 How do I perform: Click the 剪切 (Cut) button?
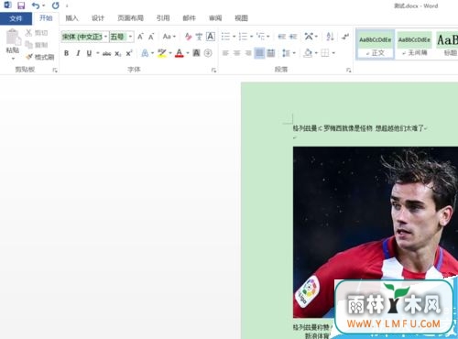click(37, 33)
